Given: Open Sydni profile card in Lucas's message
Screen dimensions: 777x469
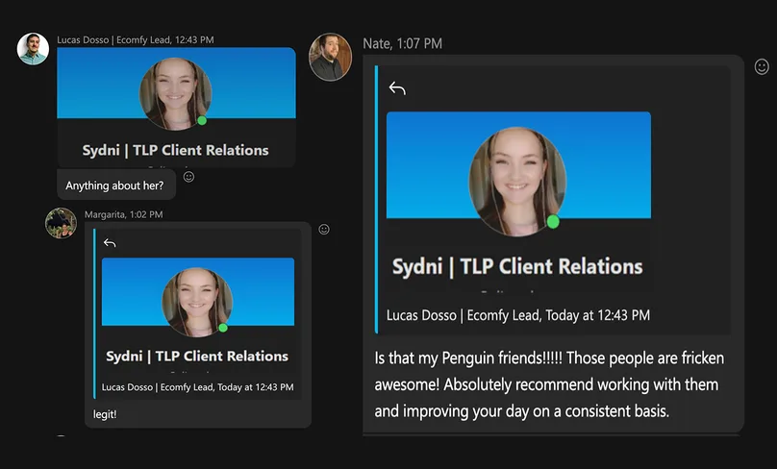Looking at the screenshot, I should pyautogui.click(x=176, y=107).
